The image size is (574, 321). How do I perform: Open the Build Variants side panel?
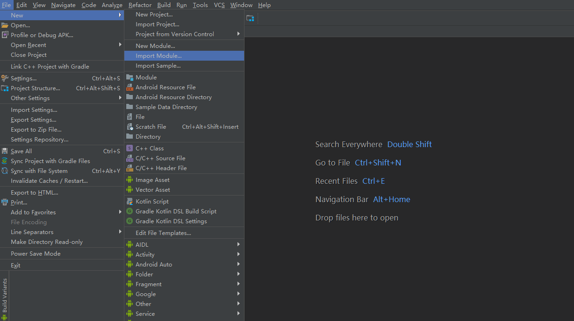(x=5, y=296)
